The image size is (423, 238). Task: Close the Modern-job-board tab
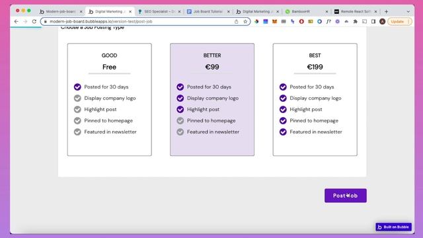click(81, 12)
